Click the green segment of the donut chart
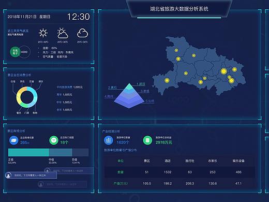The height and width of the screenshot is (202, 269). pyautogui.click(x=24, y=105)
